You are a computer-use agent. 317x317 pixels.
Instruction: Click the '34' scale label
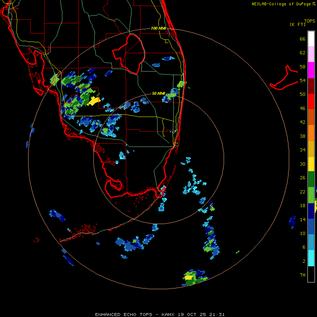(x=303, y=150)
